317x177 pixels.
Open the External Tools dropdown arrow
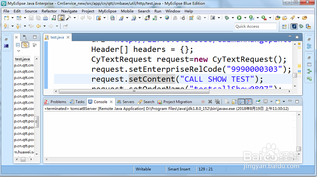pyautogui.click(x=270, y=18)
